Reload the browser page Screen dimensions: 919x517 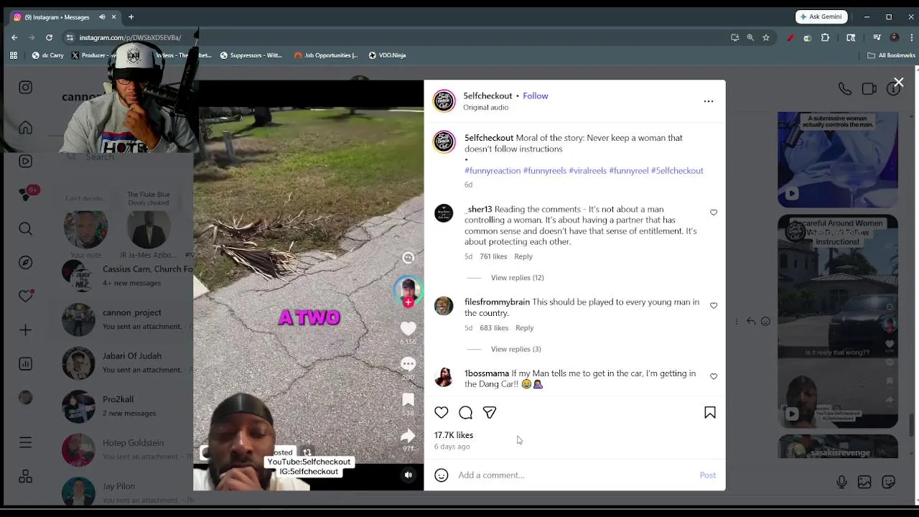pos(49,37)
